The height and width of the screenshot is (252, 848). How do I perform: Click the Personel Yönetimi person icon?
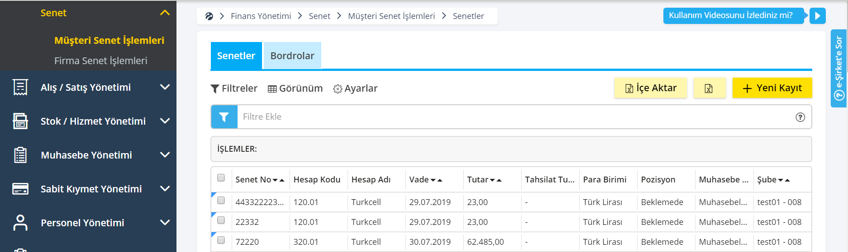tap(20, 223)
